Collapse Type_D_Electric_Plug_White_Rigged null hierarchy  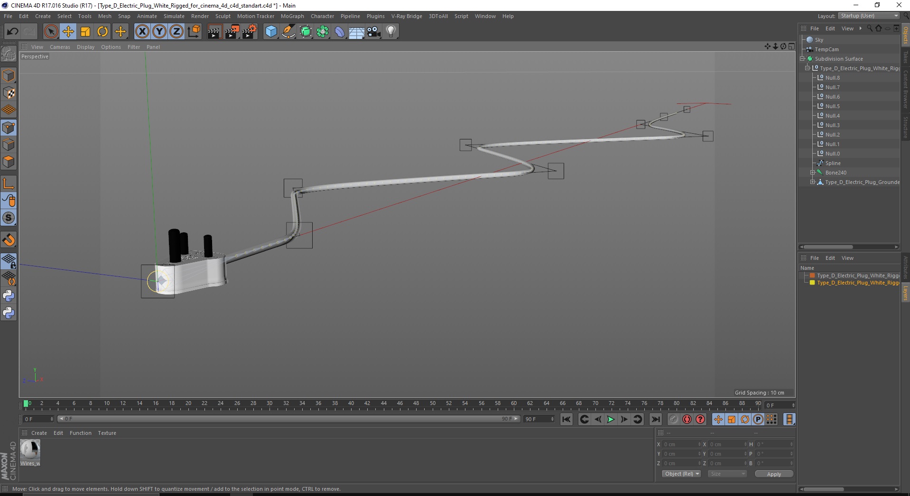[x=807, y=68]
